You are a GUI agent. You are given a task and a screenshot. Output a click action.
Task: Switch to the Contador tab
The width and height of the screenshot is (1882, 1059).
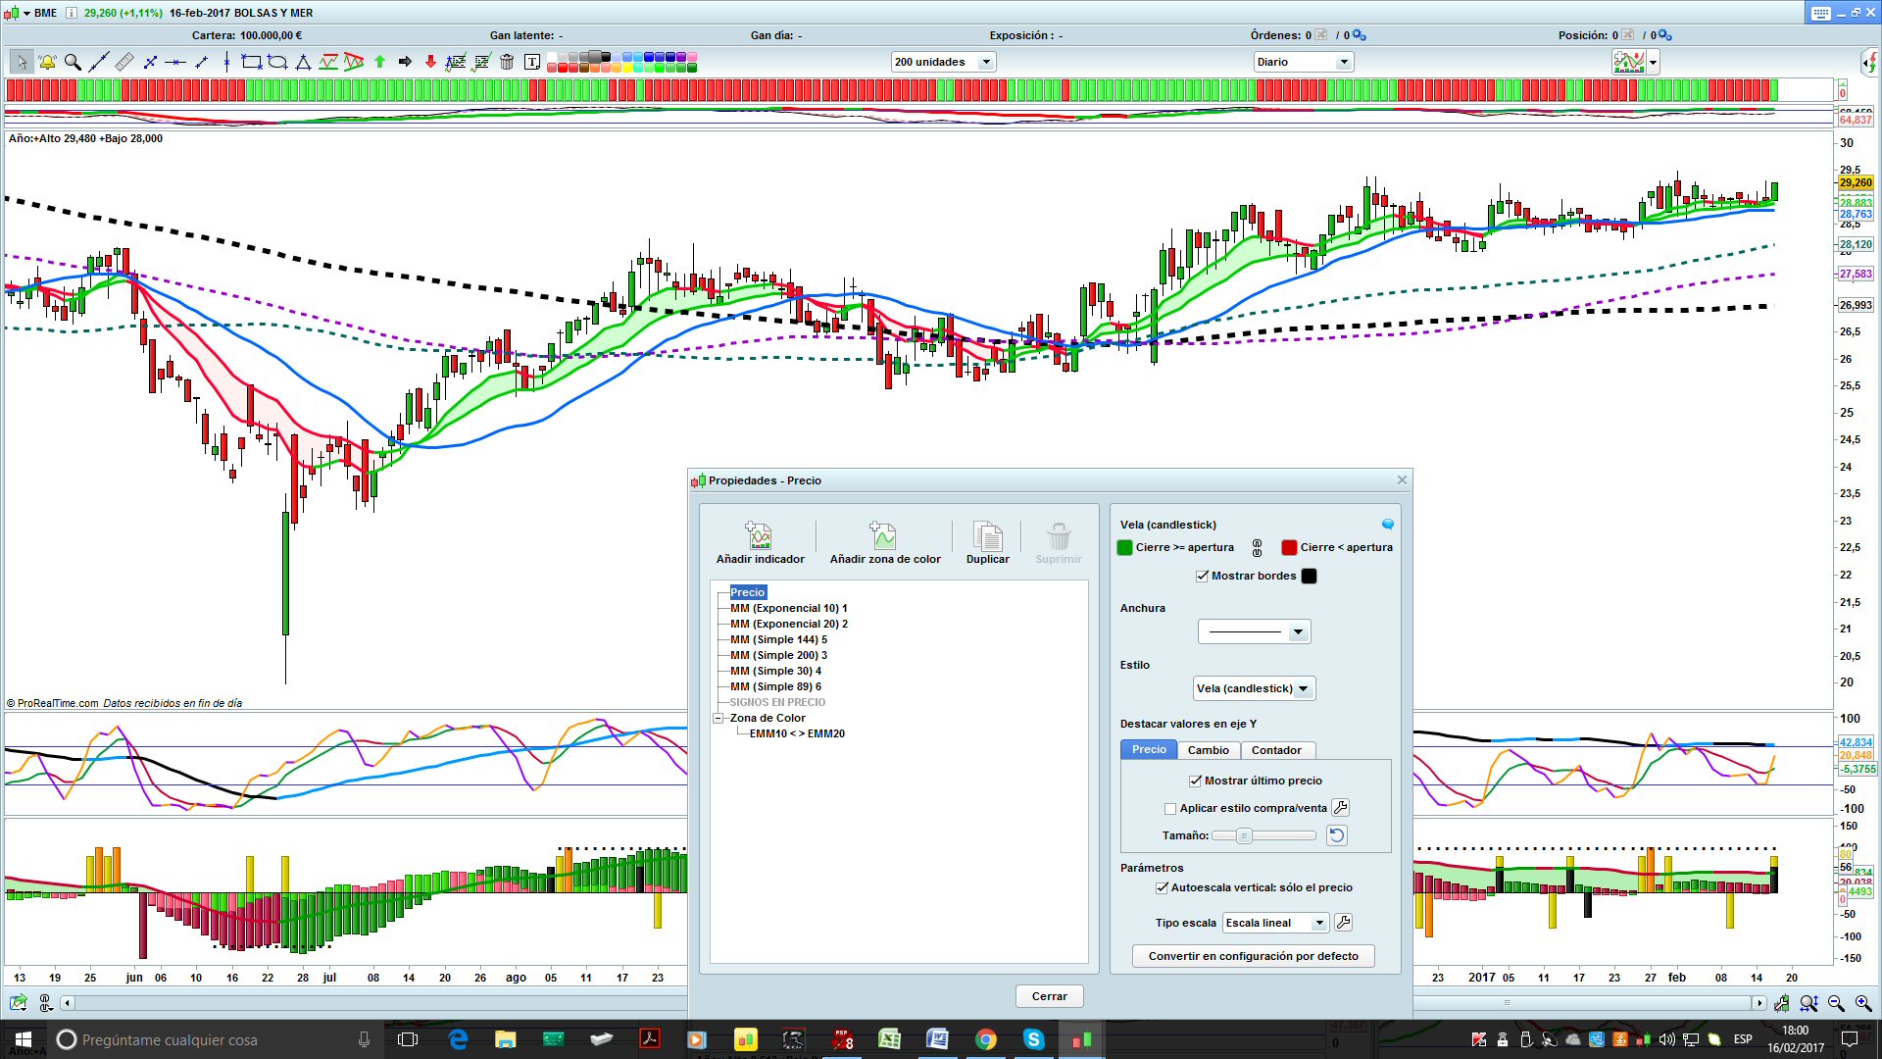coord(1276,750)
